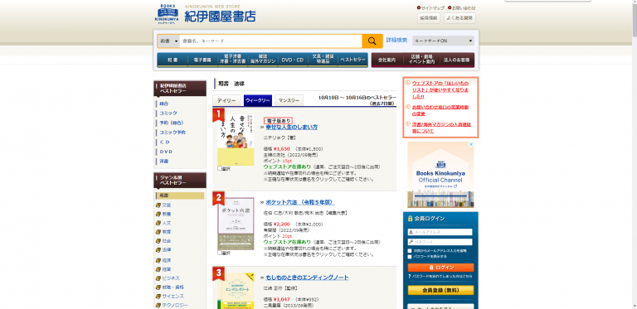637x309 pixels.
Task: Tick the remember email address checkbox
Action: [x=410, y=251]
